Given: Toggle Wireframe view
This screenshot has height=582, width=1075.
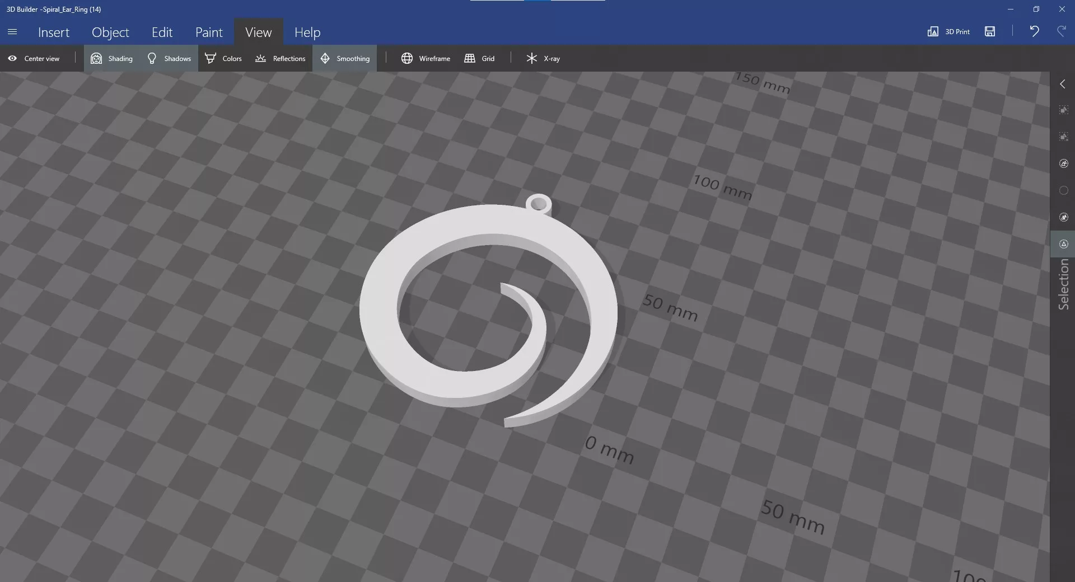Looking at the screenshot, I should (x=426, y=58).
